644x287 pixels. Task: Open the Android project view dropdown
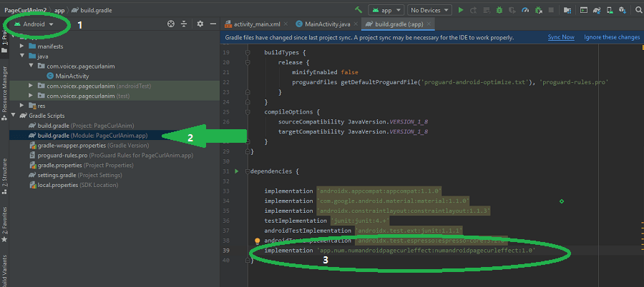tap(34, 24)
